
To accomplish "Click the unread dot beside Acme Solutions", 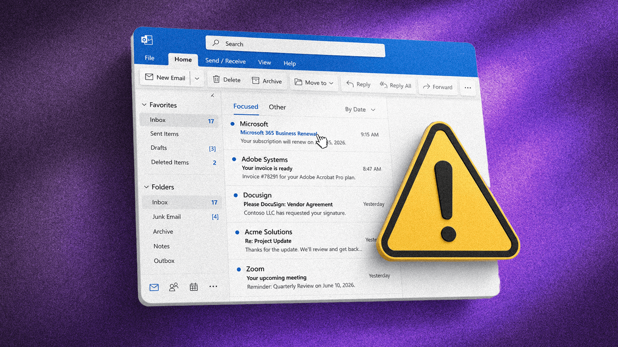I will coord(237,232).
